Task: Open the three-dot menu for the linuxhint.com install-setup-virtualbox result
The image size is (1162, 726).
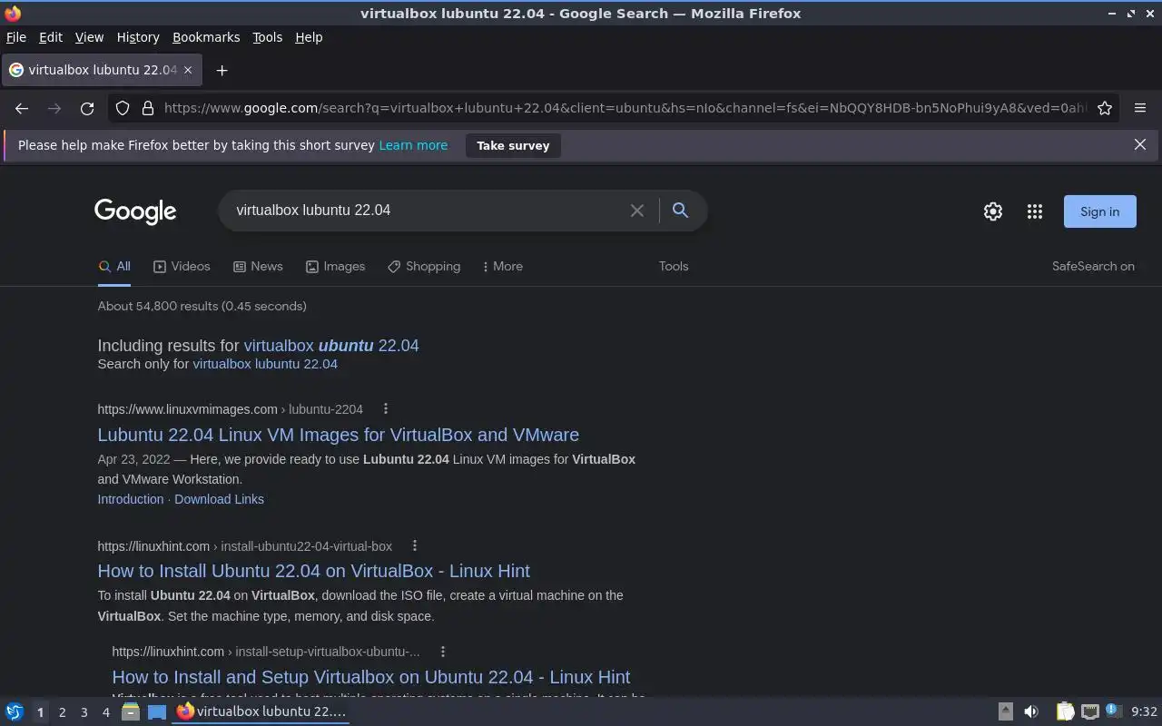Action: pos(443,652)
